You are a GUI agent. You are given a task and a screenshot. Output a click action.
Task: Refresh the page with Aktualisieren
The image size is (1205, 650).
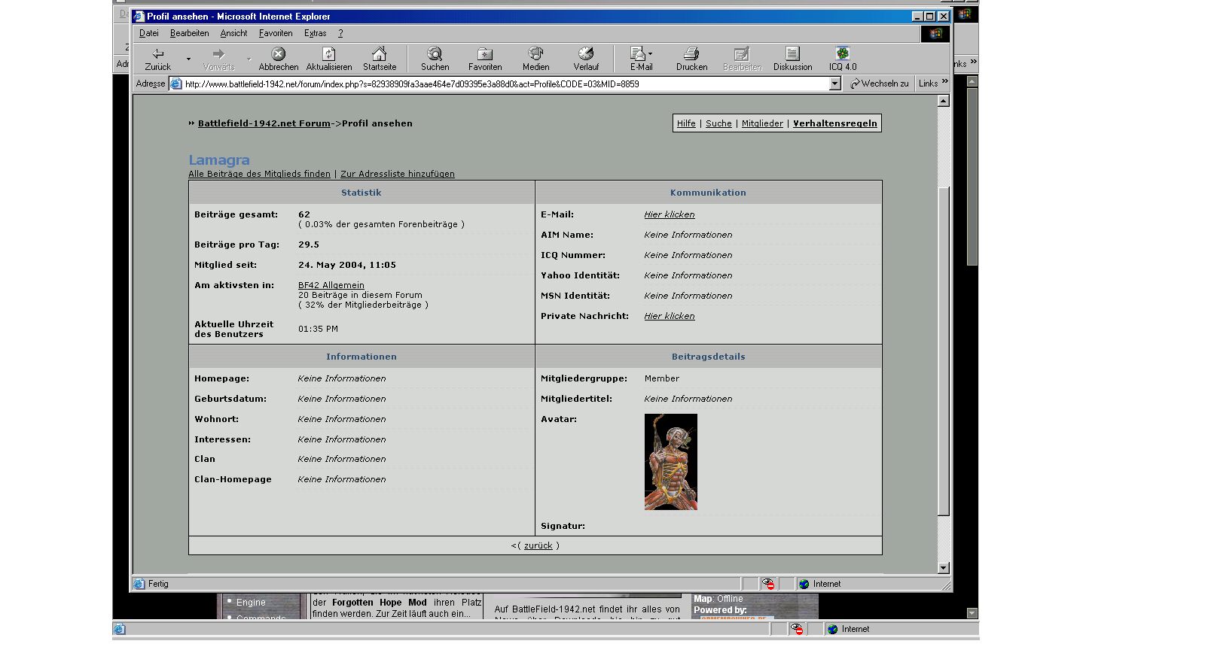329,59
